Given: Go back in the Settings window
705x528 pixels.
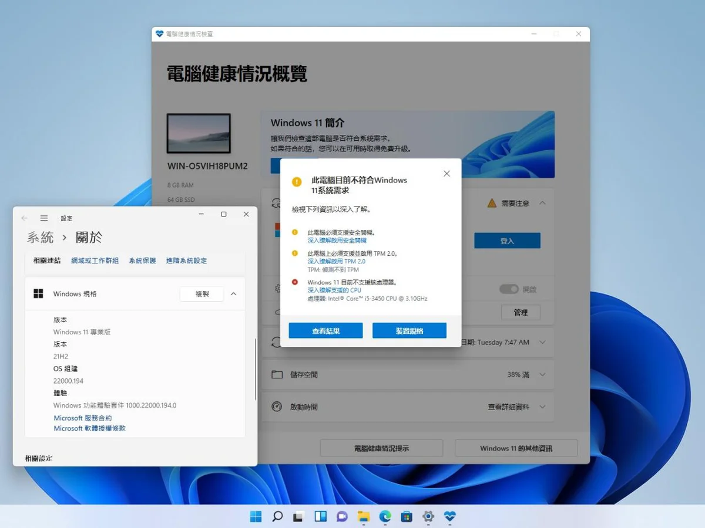Looking at the screenshot, I should 24,218.
